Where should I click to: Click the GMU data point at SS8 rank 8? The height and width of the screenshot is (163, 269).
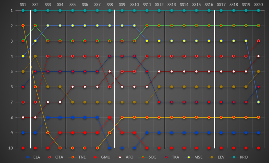point(110,117)
